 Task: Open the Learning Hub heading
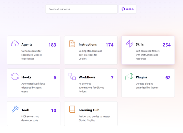pos(89,110)
